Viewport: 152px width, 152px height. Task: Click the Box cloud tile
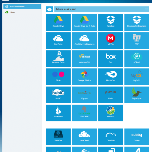[x=111, y=59]
